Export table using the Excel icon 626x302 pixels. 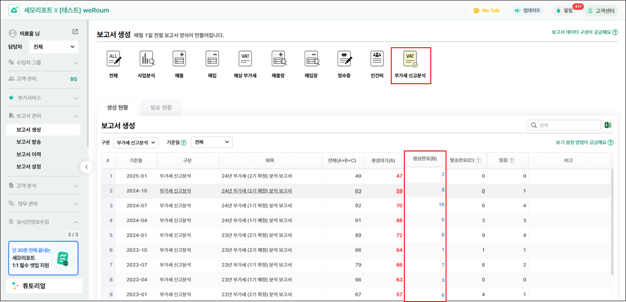point(608,125)
